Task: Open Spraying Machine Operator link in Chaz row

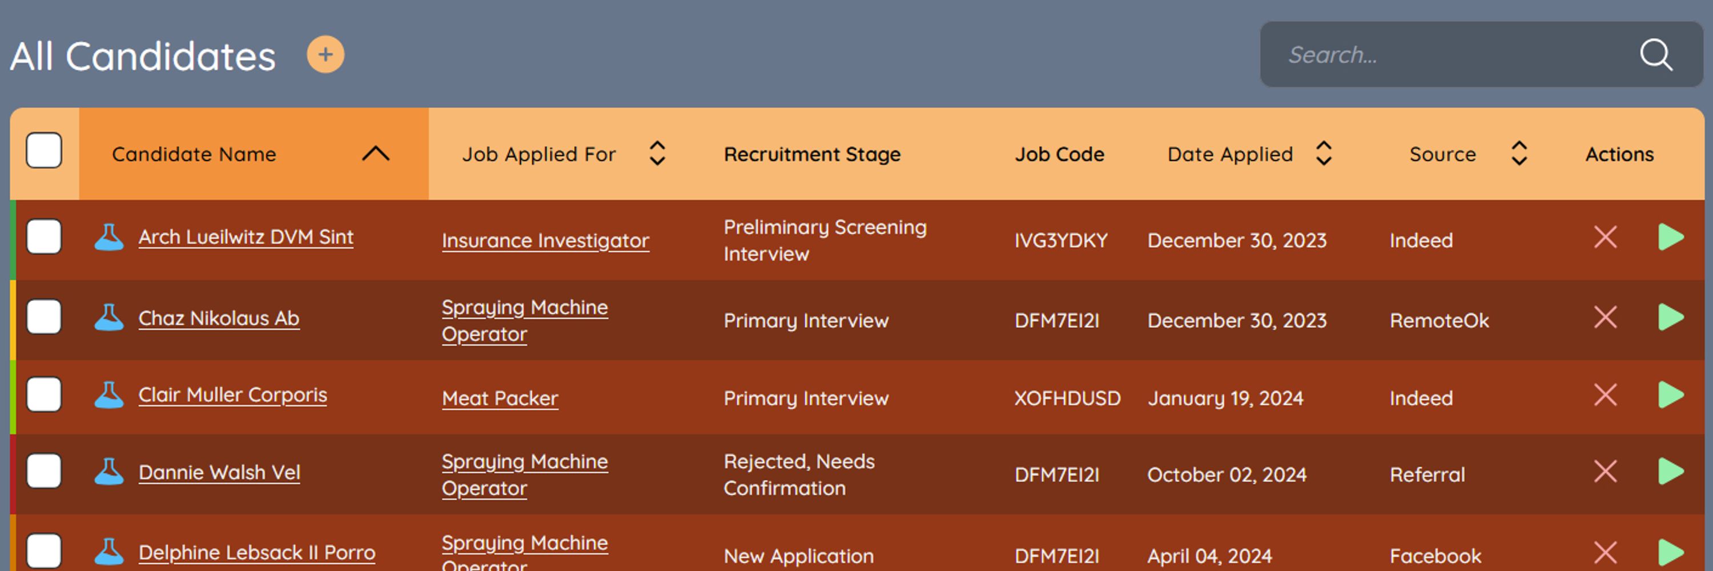Action: click(525, 320)
